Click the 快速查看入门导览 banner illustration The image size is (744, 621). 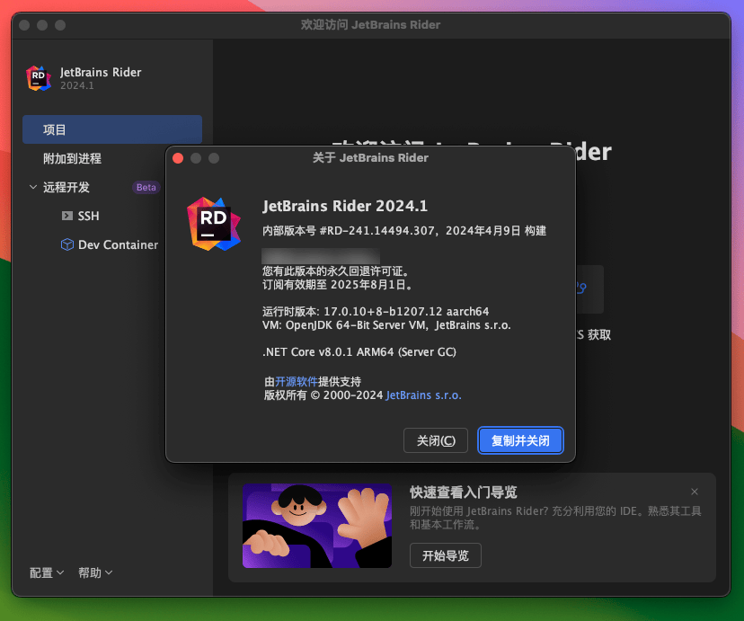316,526
